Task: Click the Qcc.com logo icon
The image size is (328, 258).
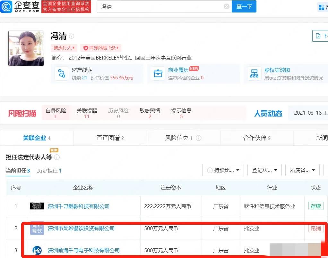Action: 6,7
